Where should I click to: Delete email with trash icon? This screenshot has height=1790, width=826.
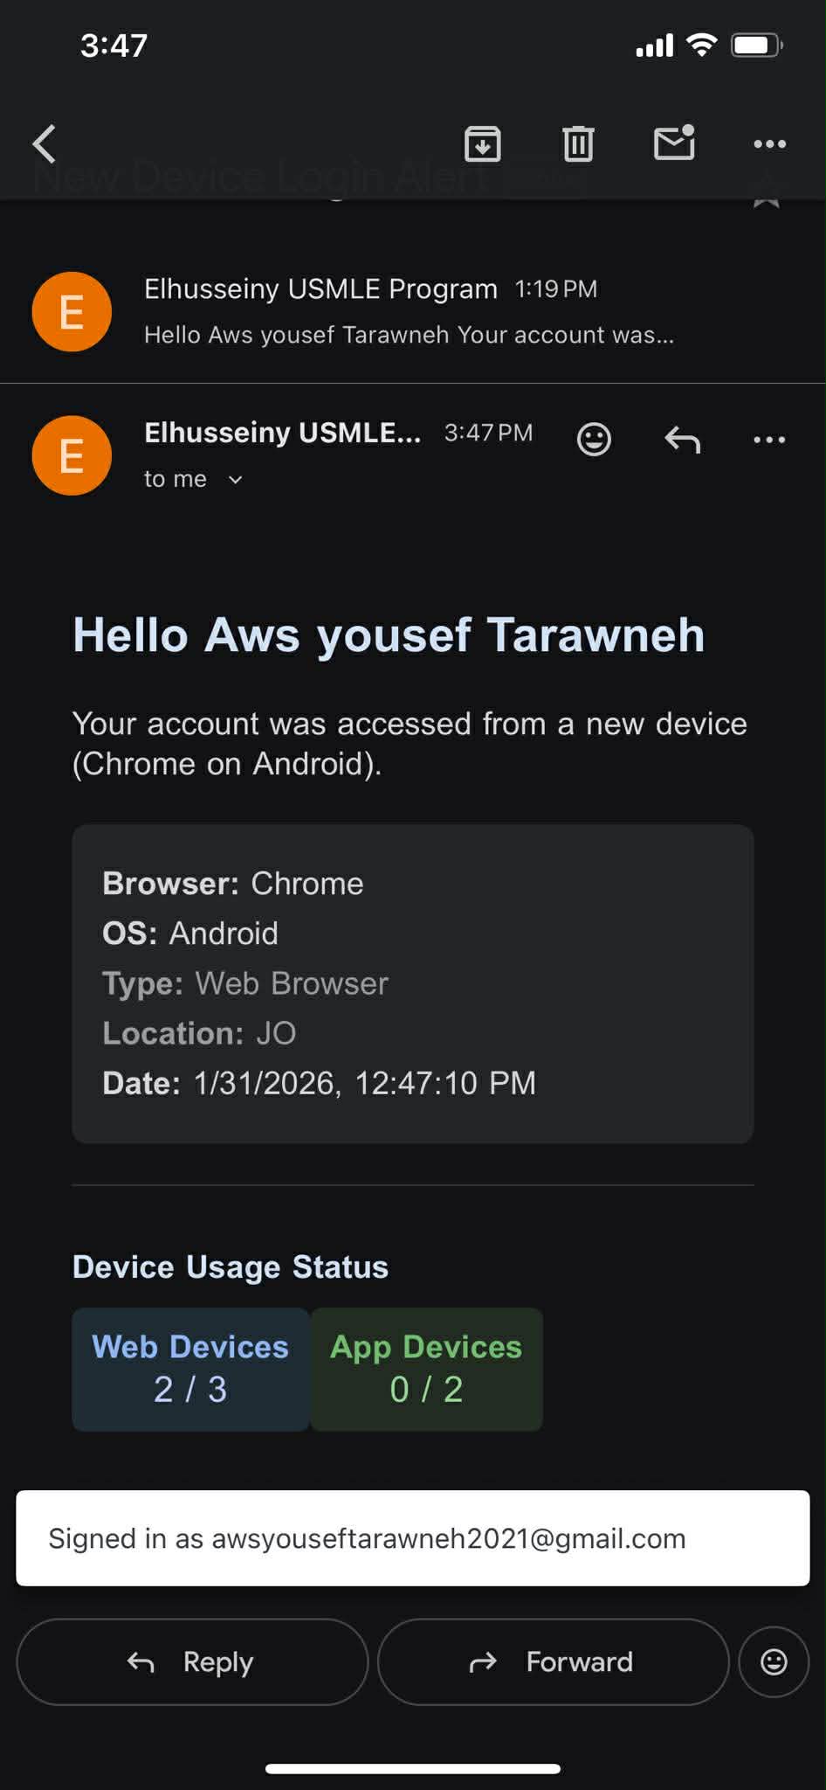(x=578, y=144)
